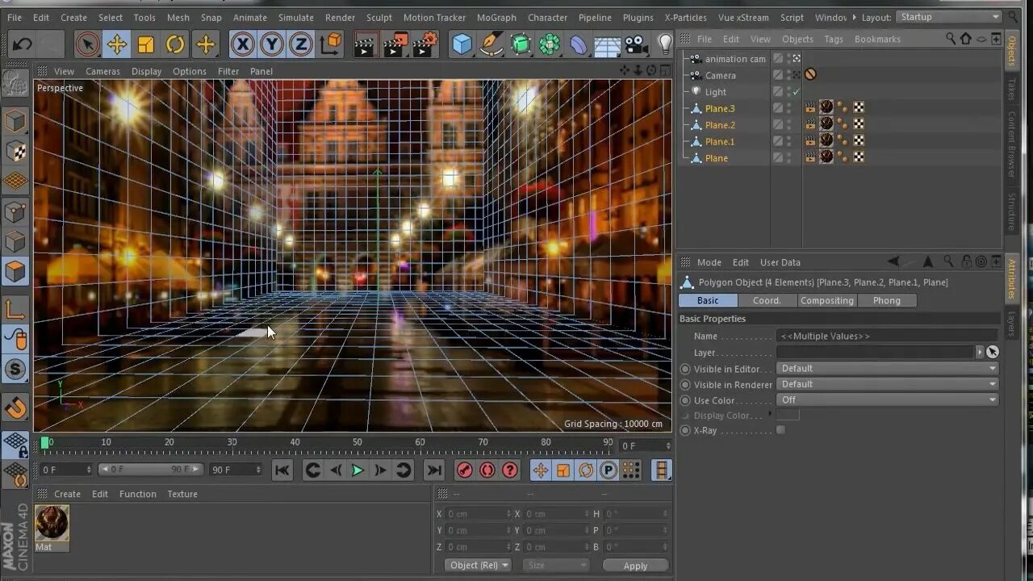Select the Live Selection tool
This screenshot has width=1033, height=581.
pos(88,44)
